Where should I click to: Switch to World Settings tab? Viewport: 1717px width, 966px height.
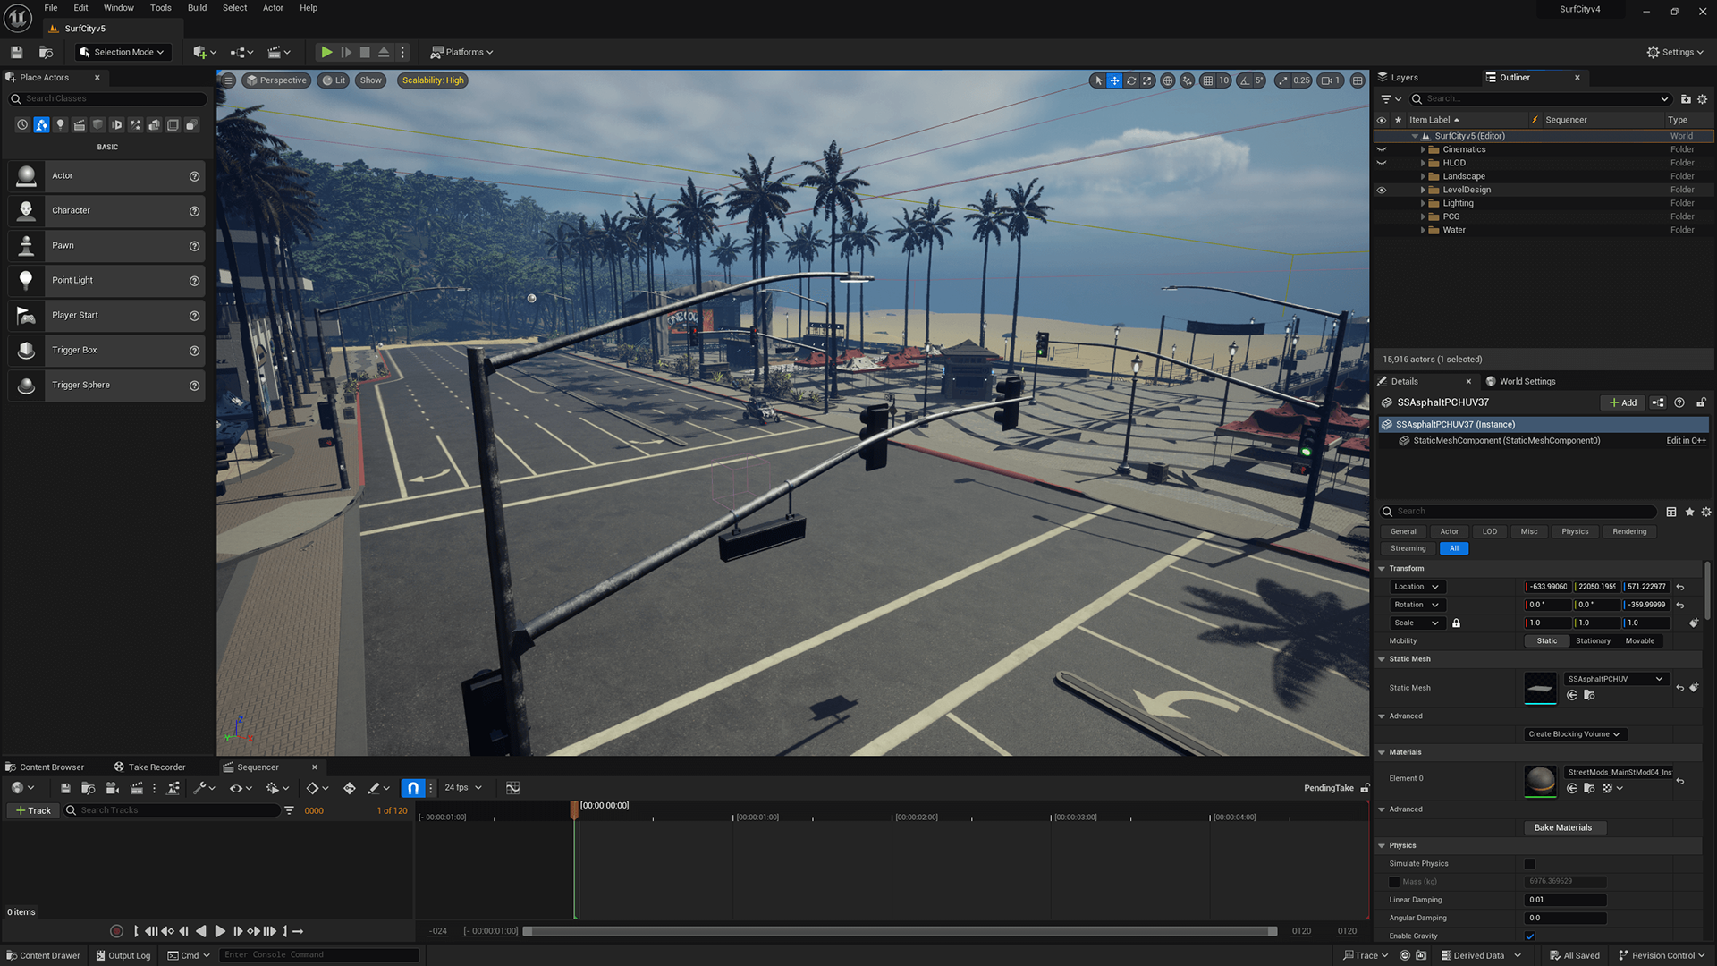pyautogui.click(x=1521, y=382)
